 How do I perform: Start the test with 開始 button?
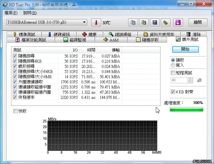pyautogui.click(x=185, y=49)
